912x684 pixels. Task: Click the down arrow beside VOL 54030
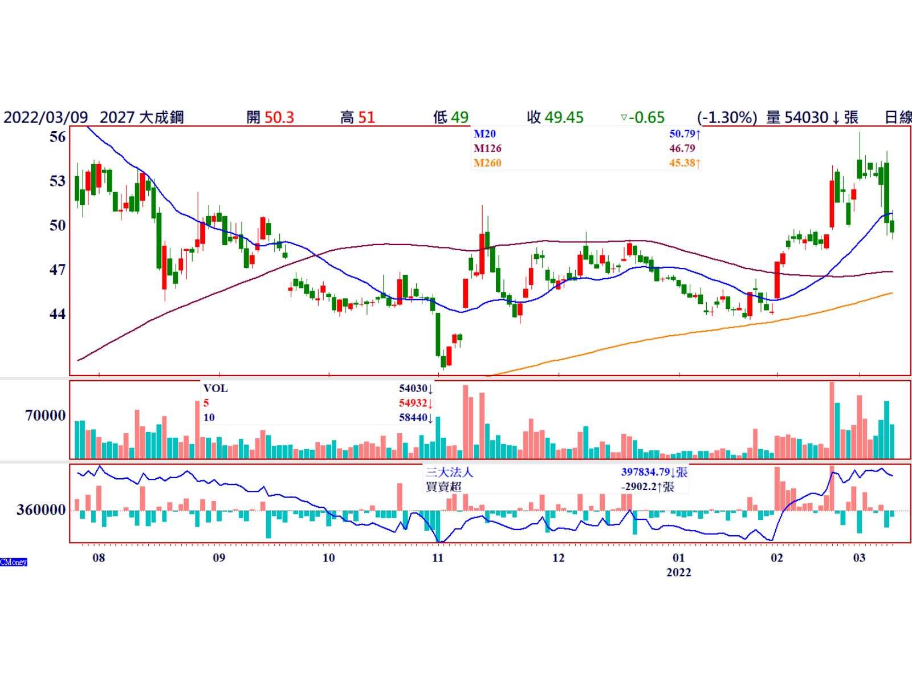coord(430,389)
